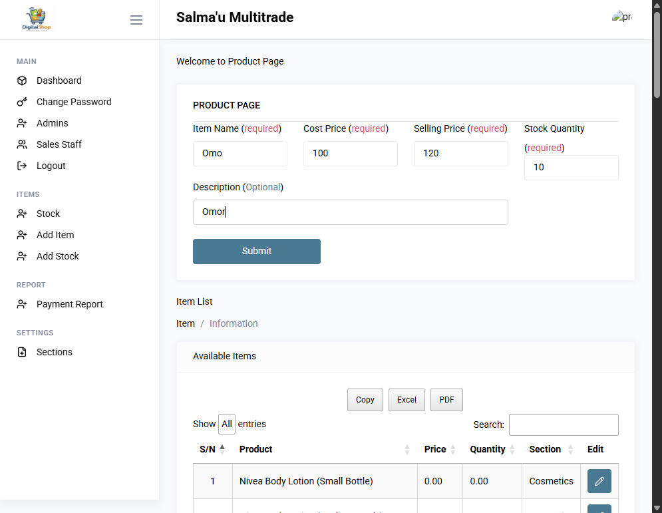Sort table by Price column arrows

click(452, 449)
